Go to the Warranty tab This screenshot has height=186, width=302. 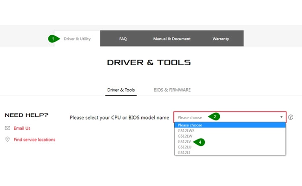221,39
